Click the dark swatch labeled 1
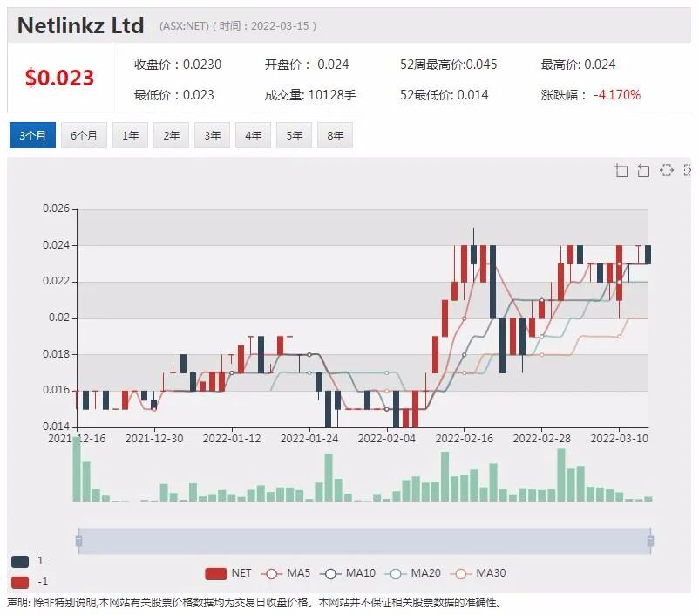 20,562
